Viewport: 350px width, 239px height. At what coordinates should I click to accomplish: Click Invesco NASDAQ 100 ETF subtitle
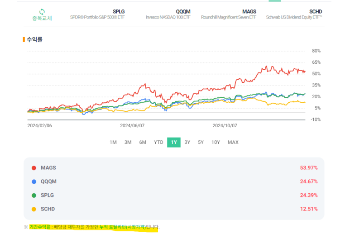tap(168, 17)
